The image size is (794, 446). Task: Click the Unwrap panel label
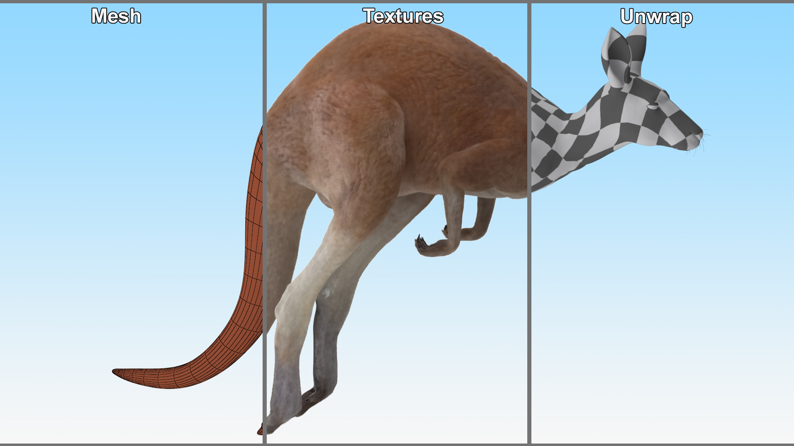tap(656, 17)
